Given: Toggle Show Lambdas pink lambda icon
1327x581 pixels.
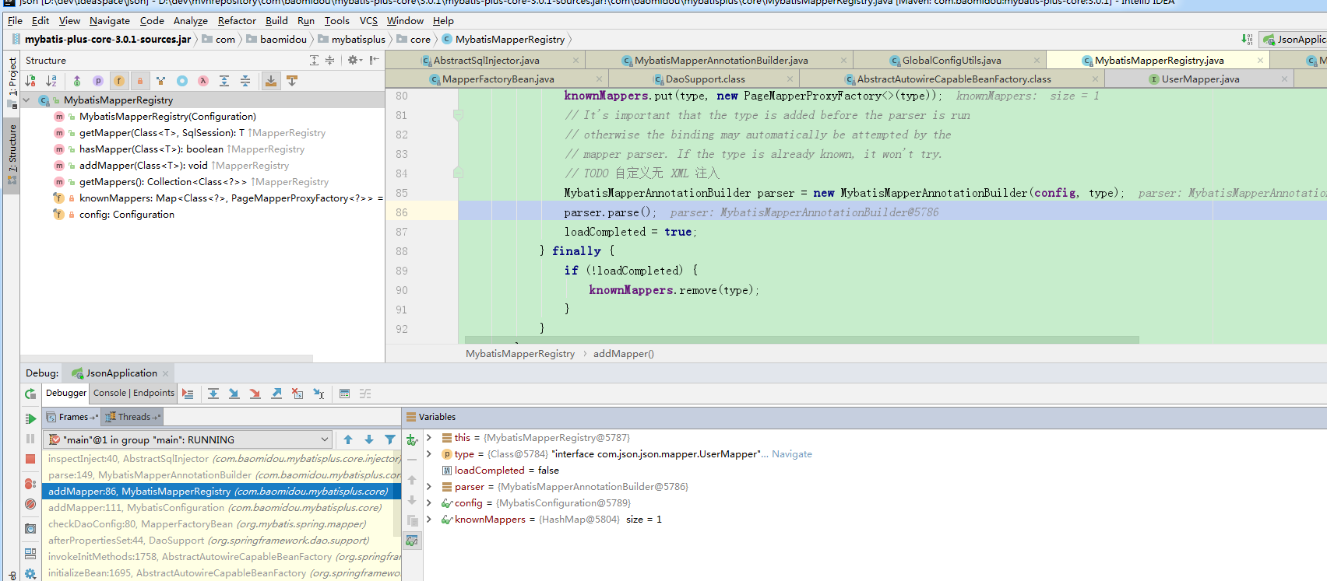Looking at the screenshot, I should point(203,81).
